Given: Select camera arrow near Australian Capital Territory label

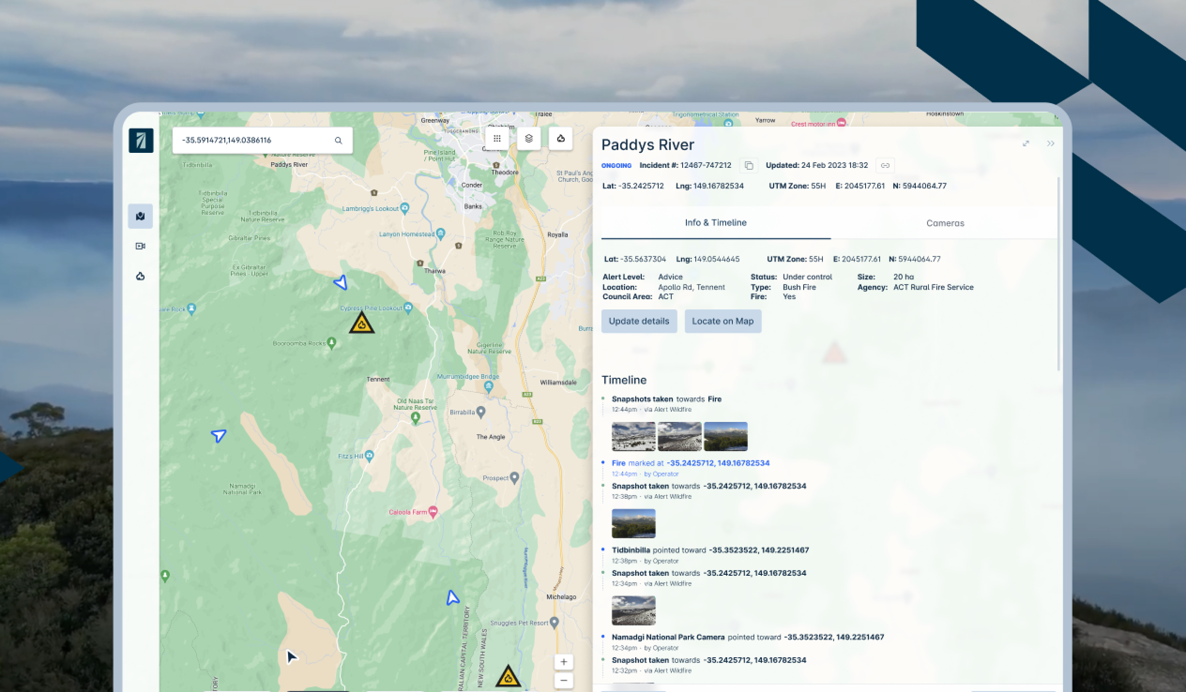Looking at the screenshot, I should pyautogui.click(x=452, y=597).
